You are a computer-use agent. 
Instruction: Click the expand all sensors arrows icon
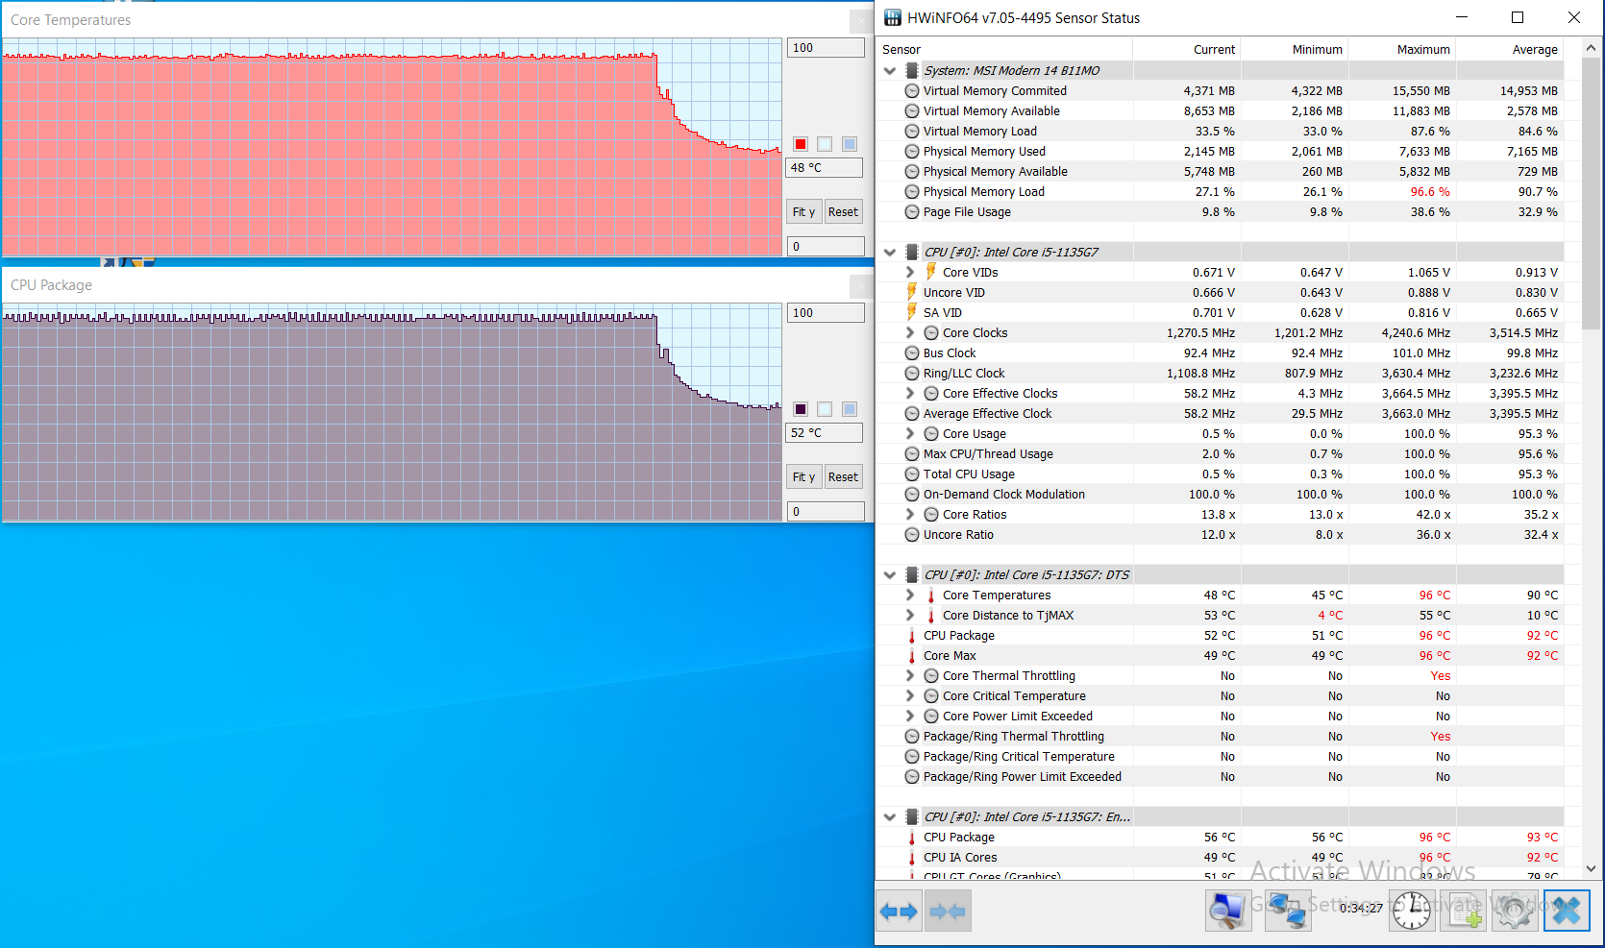[899, 911]
